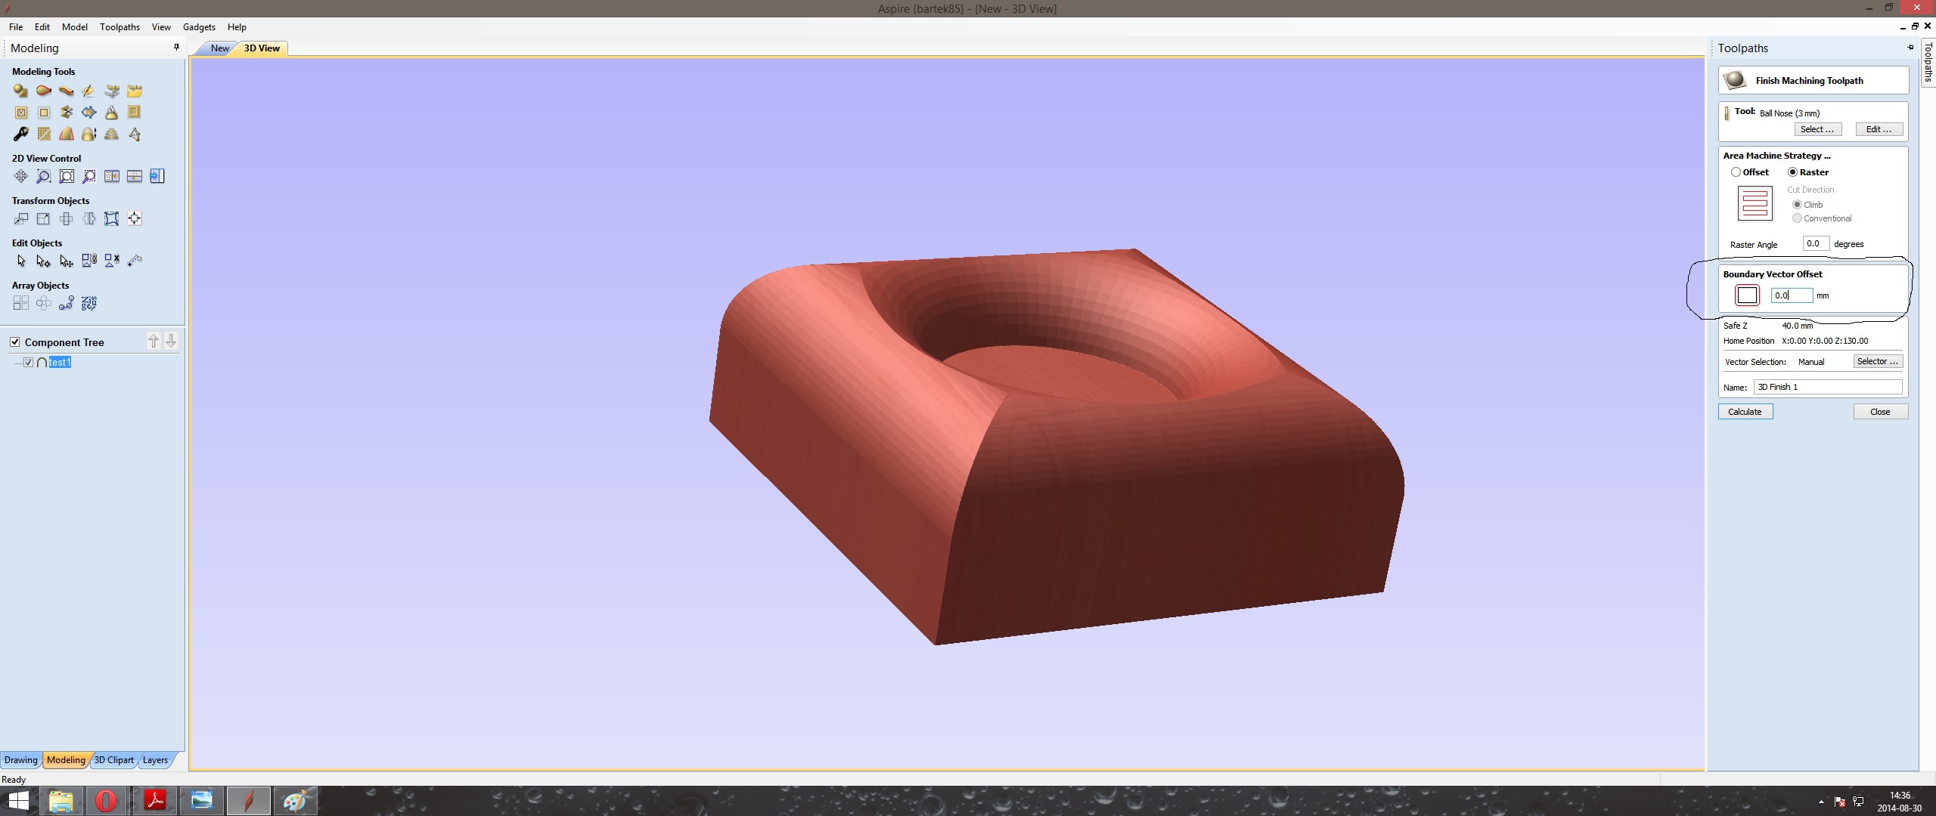Open the folder import model icon

tap(134, 91)
